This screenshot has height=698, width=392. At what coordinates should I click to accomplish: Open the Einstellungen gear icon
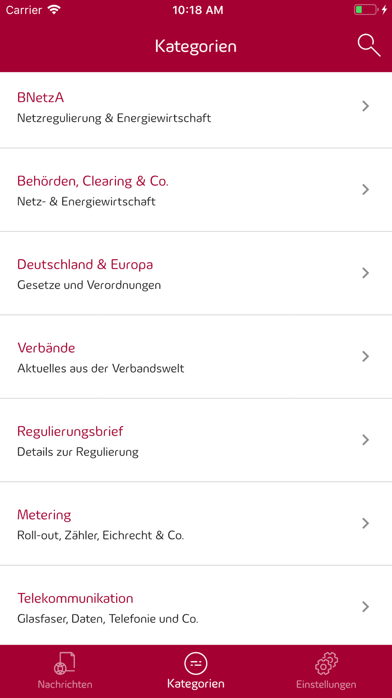[x=326, y=663]
